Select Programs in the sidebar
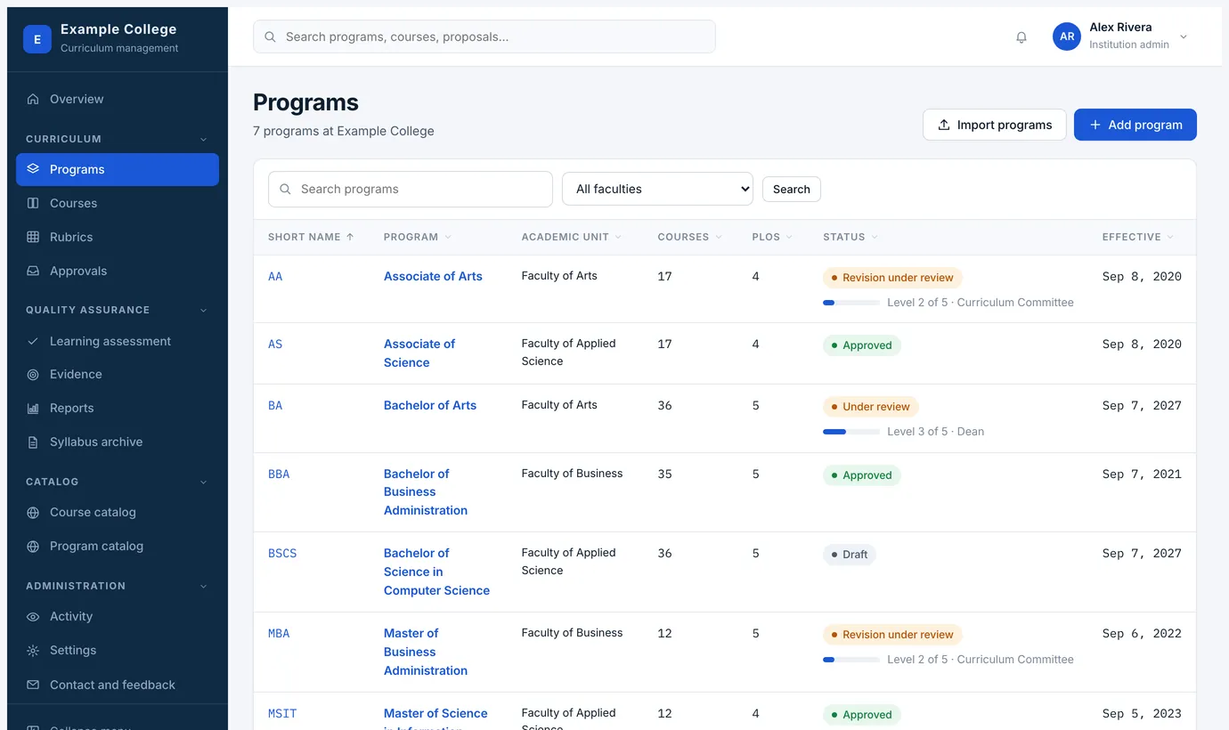The width and height of the screenshot is (1229, 730). tap(118, 169)
